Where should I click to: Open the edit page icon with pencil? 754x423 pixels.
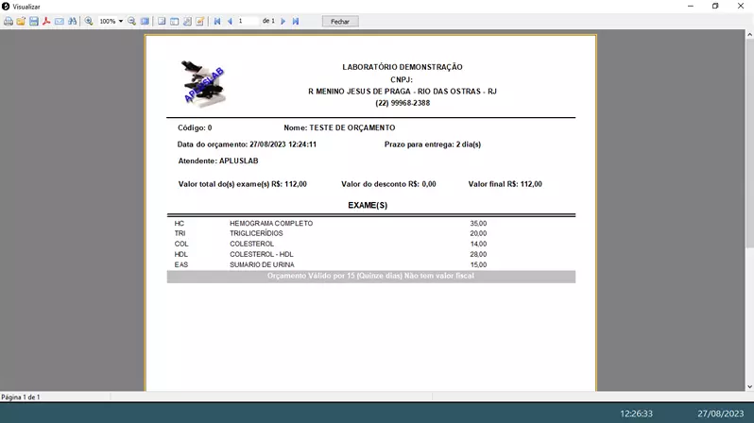[x=199, y=21]
